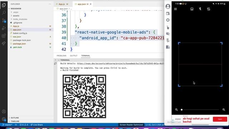Expand the .expo folder
Screen dimensions: 229x129
tap(16, 12)
